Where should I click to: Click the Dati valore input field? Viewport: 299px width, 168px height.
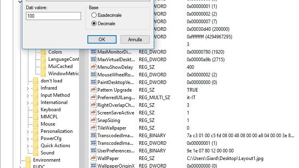(53, 16)
